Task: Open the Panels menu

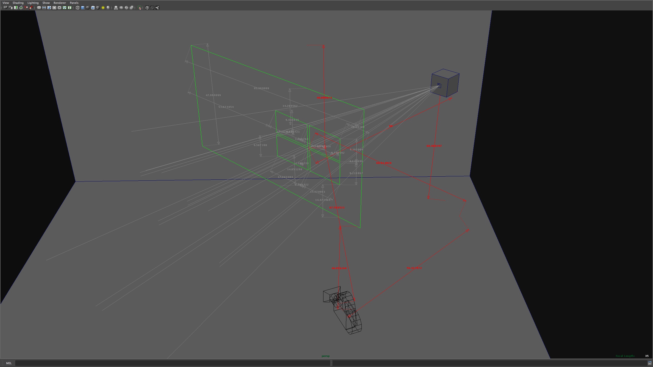Action: click(x=73, y=3)
